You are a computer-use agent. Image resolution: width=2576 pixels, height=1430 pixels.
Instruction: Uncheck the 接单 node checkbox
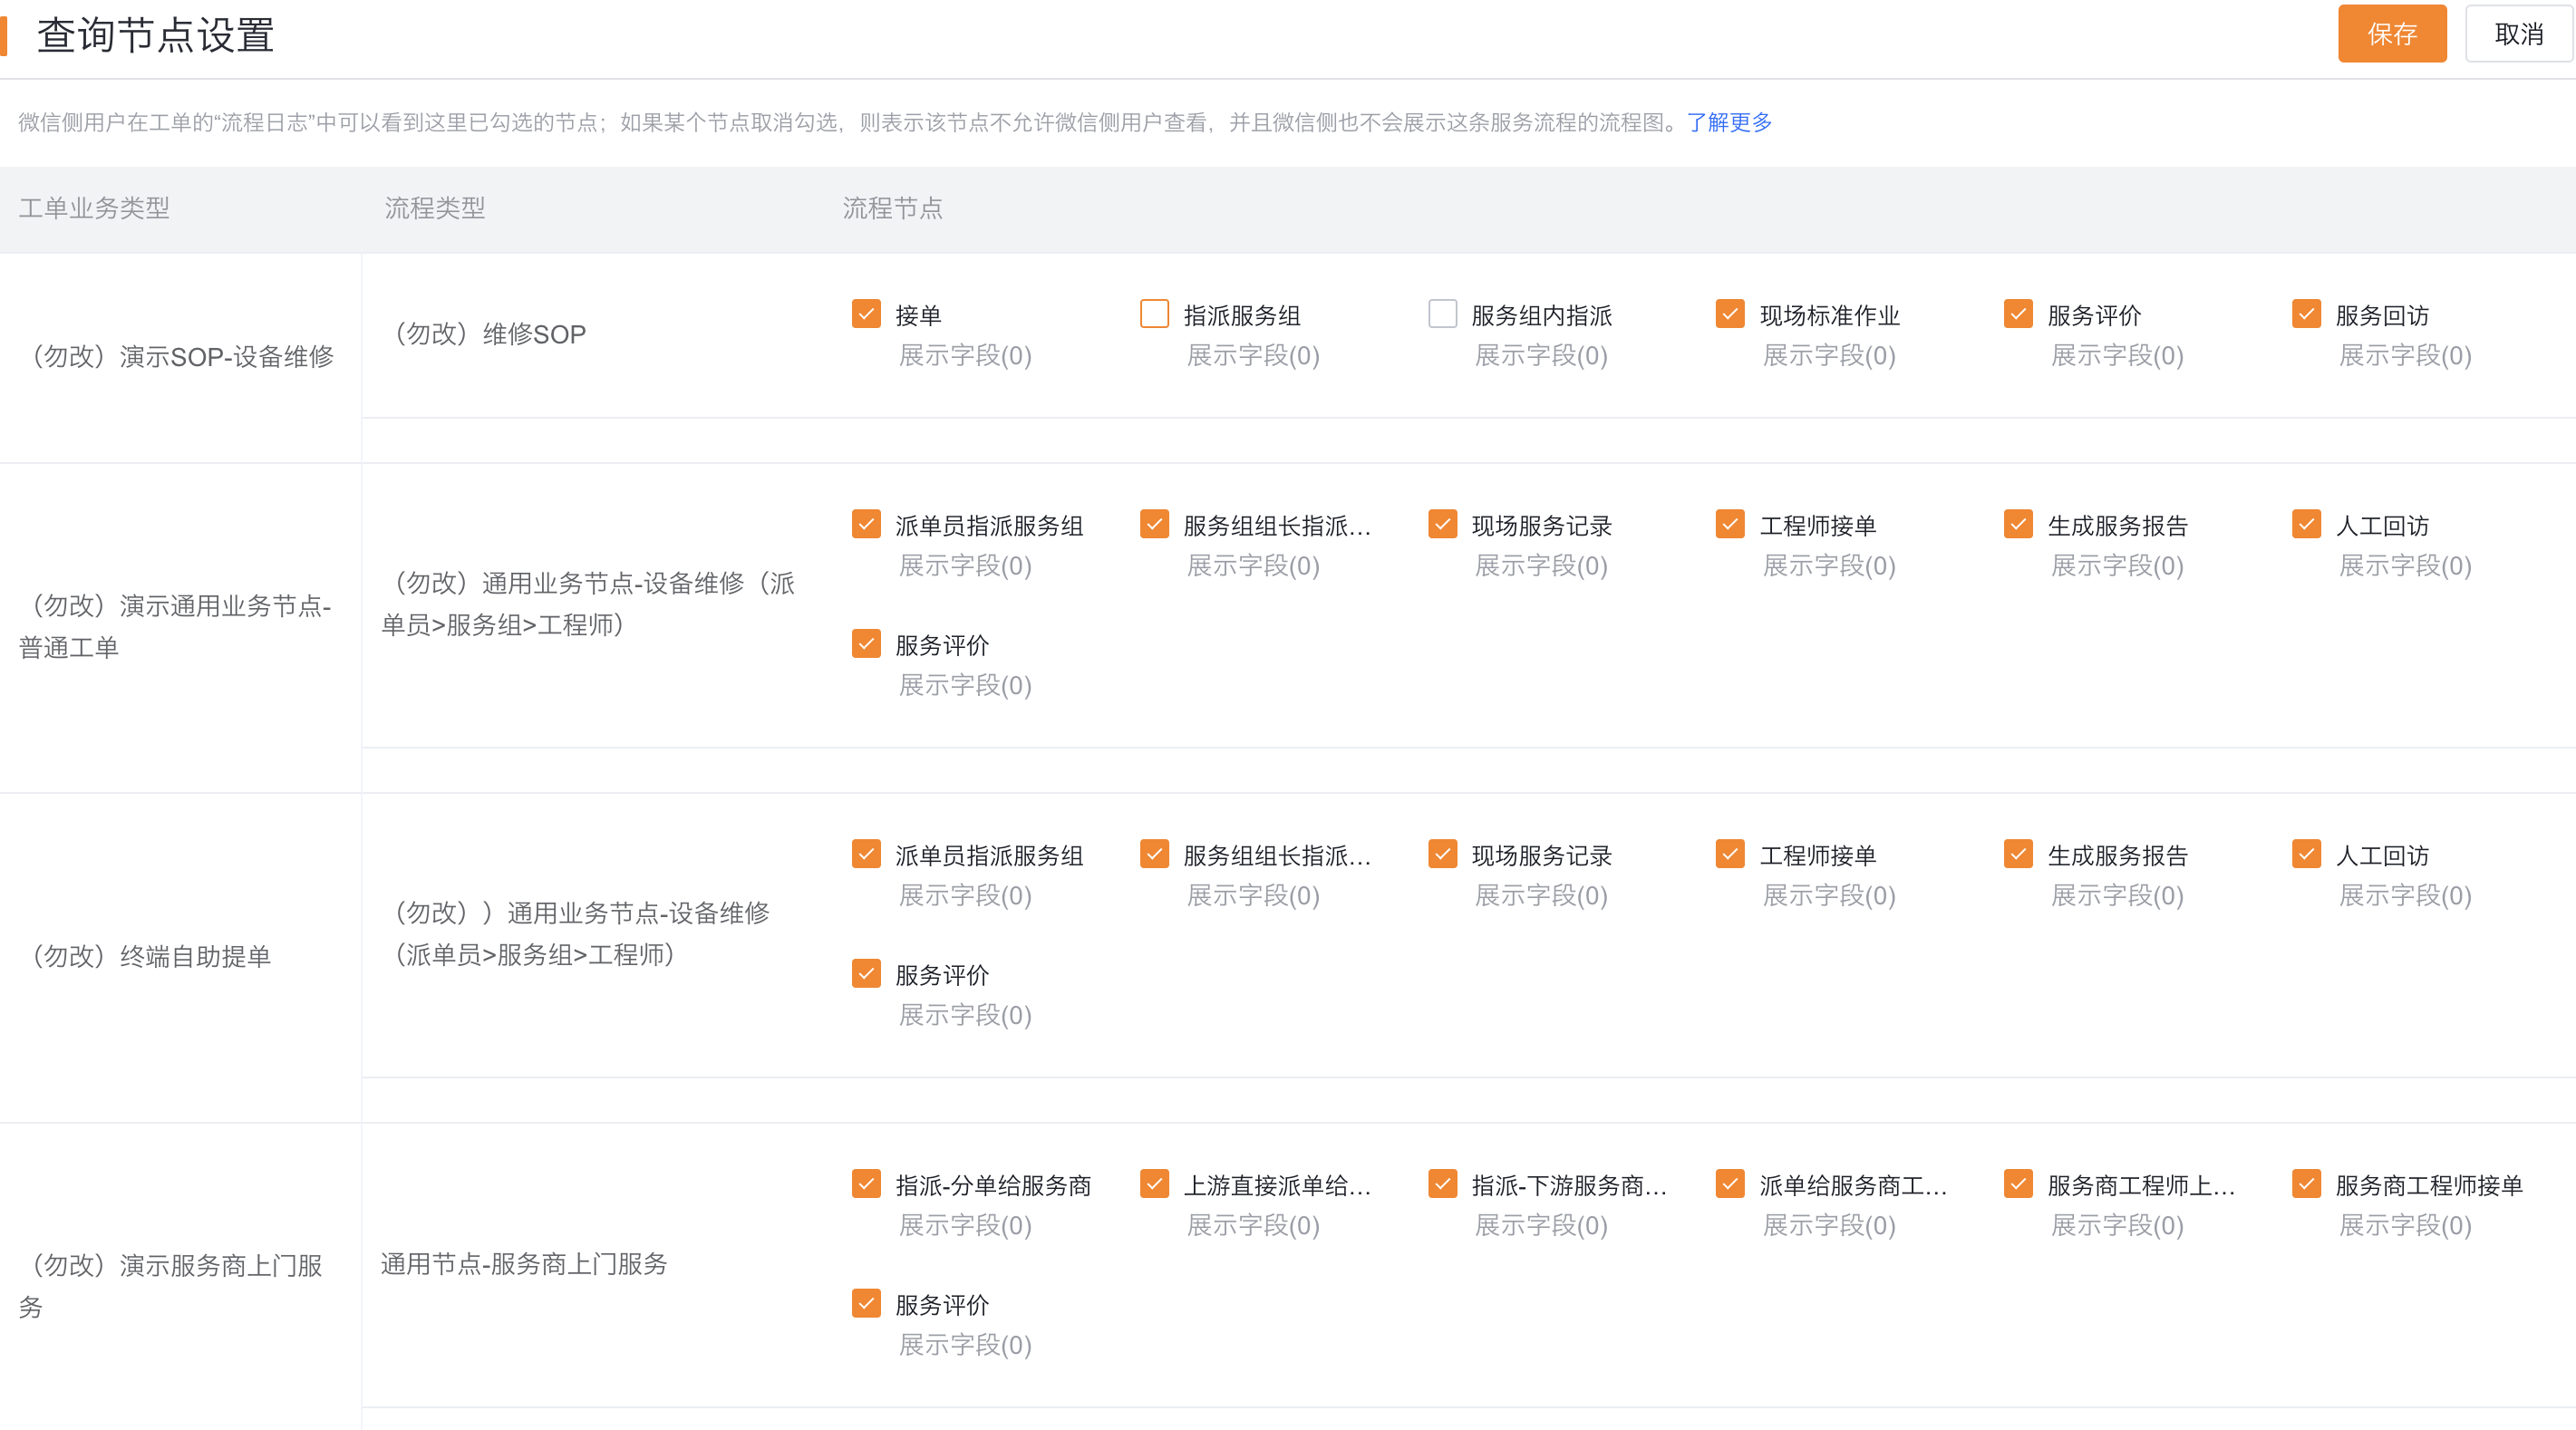(x=866, y=314)
